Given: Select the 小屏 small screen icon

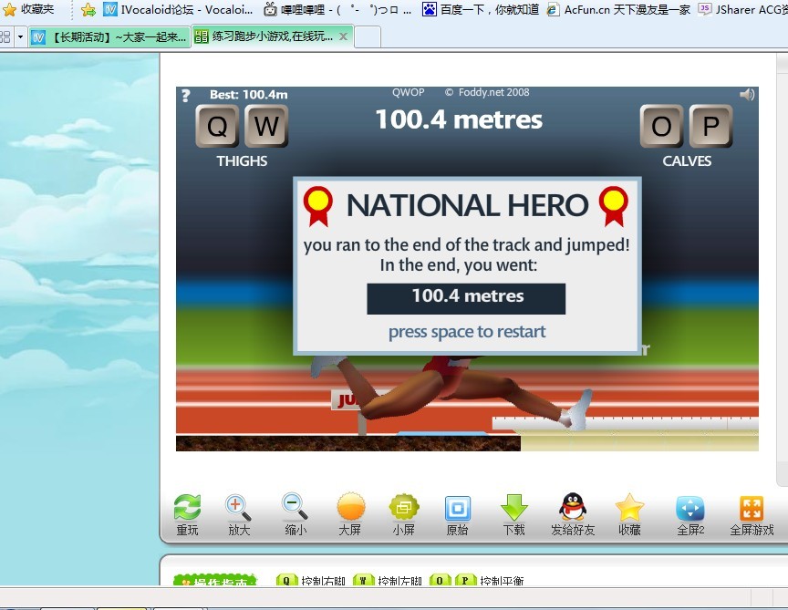Looking at the screenshot, I should pos(404,507).
